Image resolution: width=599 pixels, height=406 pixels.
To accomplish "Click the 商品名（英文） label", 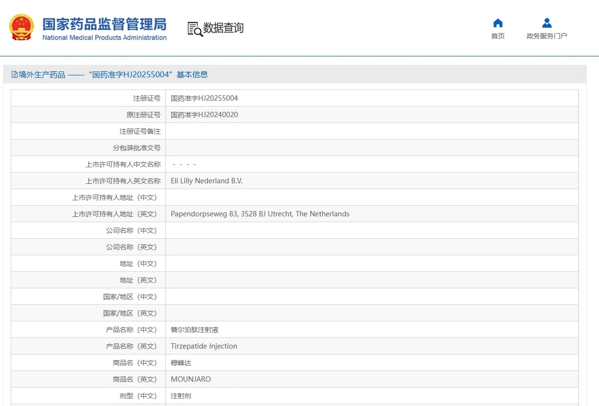I will [x=135, y=379].
